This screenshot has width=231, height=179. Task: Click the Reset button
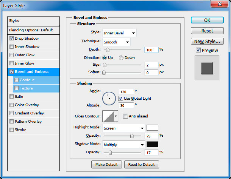207,31
